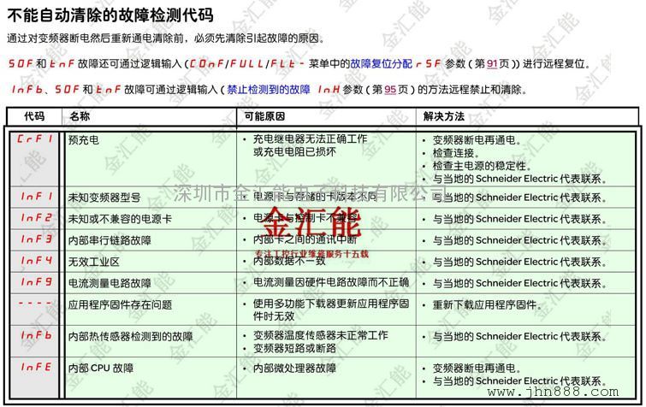Click 检查主电源的稳定性 solution text
Screen dimensions: 646x407
tap(481, 166)
